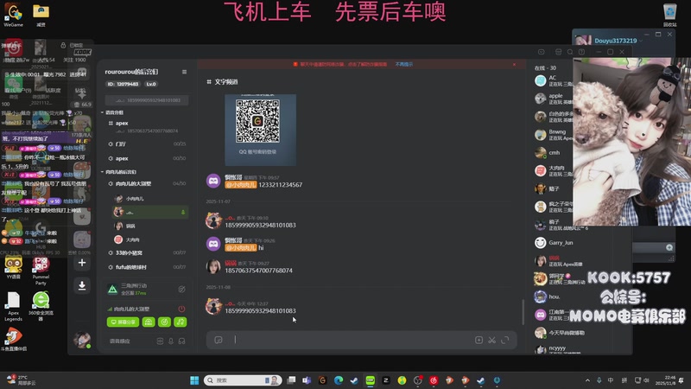This screenshot has width=691, height=389.
Task: Join the fufu voice channel
Action: pos(147,267)
